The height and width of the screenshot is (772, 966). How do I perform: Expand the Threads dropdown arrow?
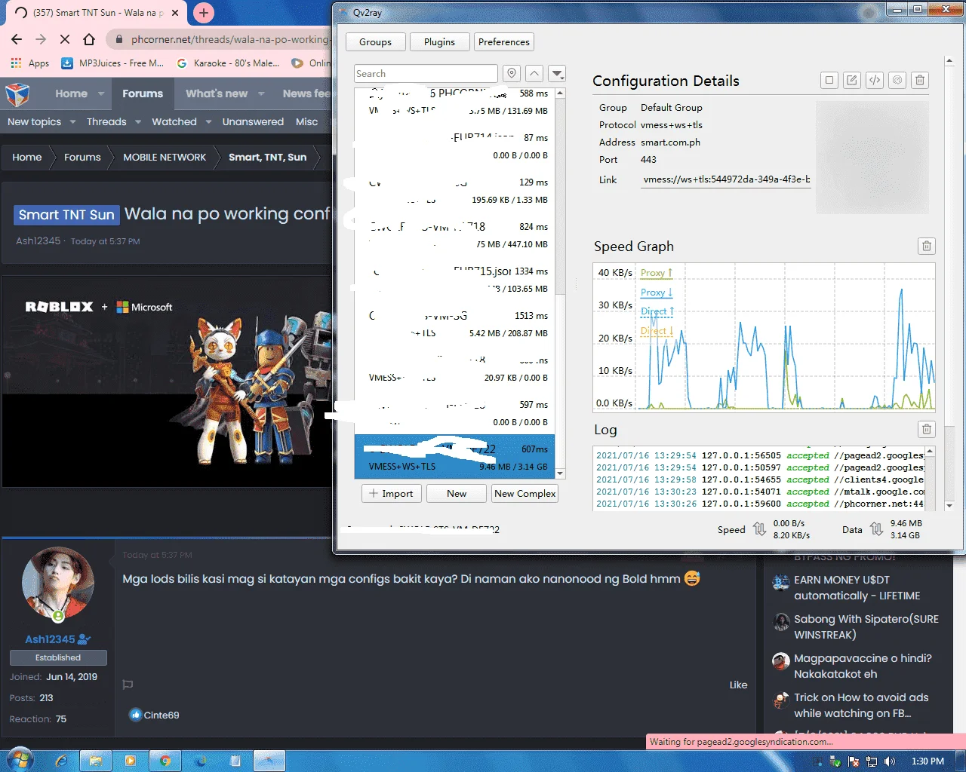pos(138,121)
